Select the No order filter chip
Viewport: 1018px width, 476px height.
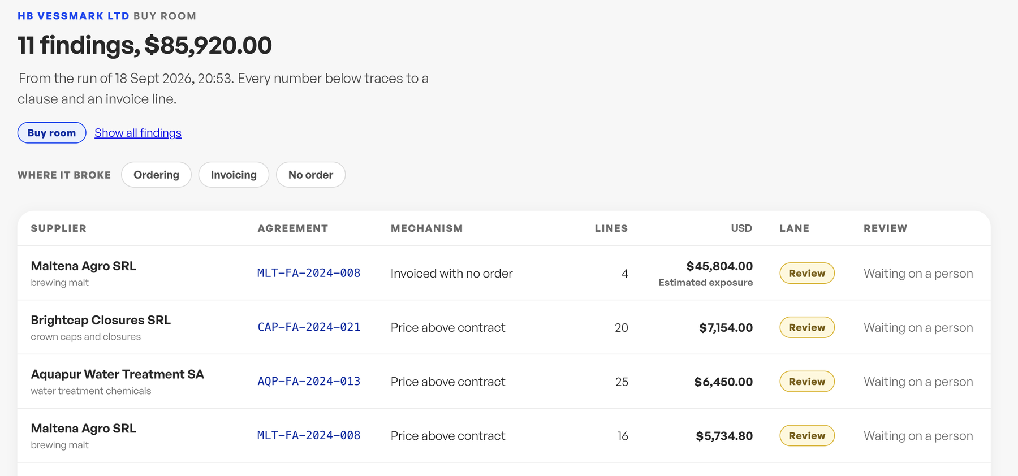pos(310,175)
